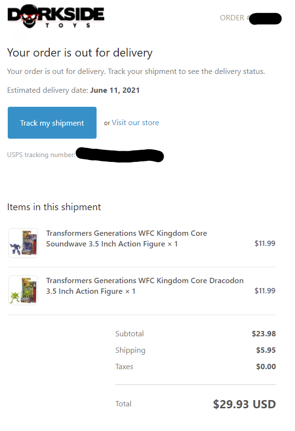The image size is (295, 431).
Task: Click the redacted order number at top
Action: tap(266, 19)
